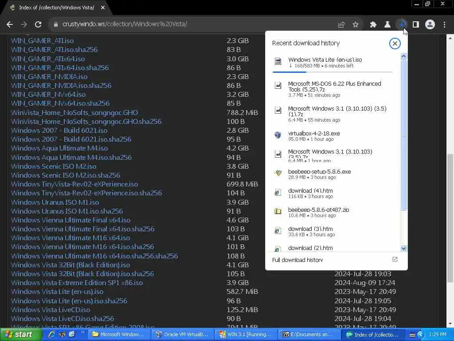Select the Index of /collection/Windows Vista tab
Viewport: 454px width, 341px height.
tap(56, 8)
